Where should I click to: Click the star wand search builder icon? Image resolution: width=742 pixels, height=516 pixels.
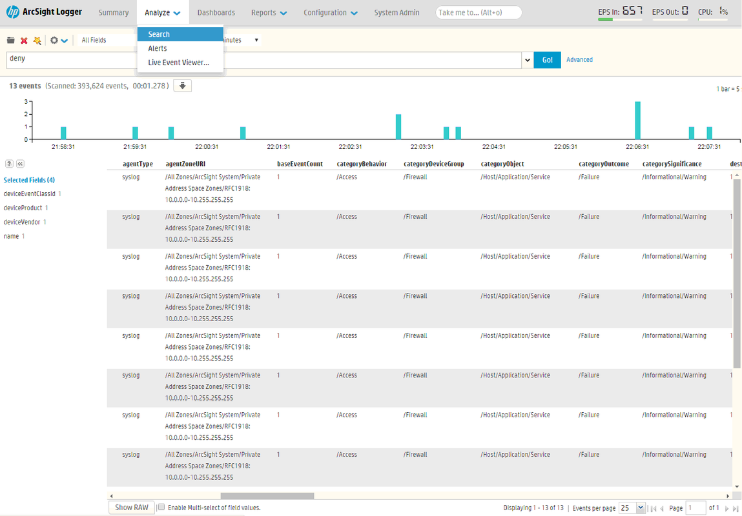pyautogui.click(x=37, y=41)
